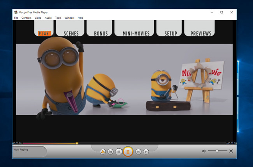Open the File menu
The image size is (253, 167).
(16, 18)
